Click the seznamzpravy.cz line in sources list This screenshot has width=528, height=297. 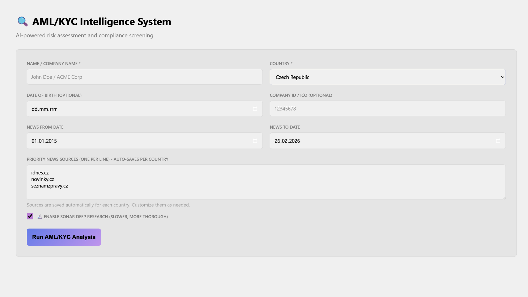point(50,186)
